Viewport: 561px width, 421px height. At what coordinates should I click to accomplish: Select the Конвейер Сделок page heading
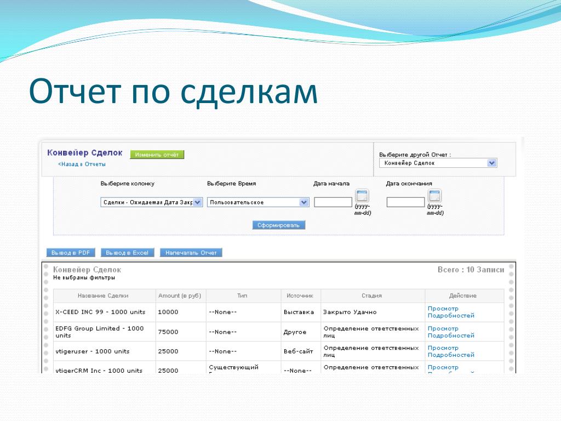coord(85,153)
